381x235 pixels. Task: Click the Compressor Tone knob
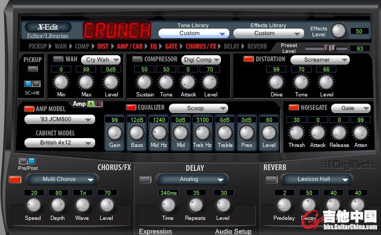[x=166, y=82]
